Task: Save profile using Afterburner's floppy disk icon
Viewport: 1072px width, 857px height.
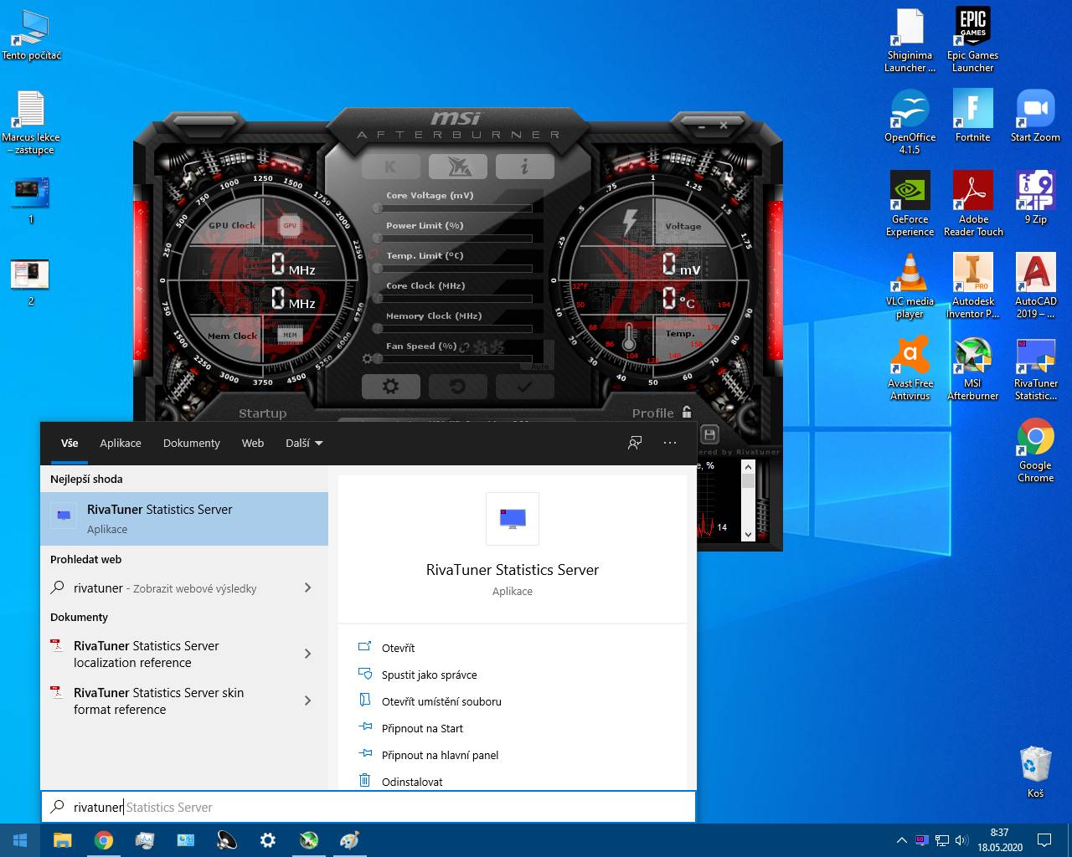Action: pyautogui.click(x=709, y=434)
